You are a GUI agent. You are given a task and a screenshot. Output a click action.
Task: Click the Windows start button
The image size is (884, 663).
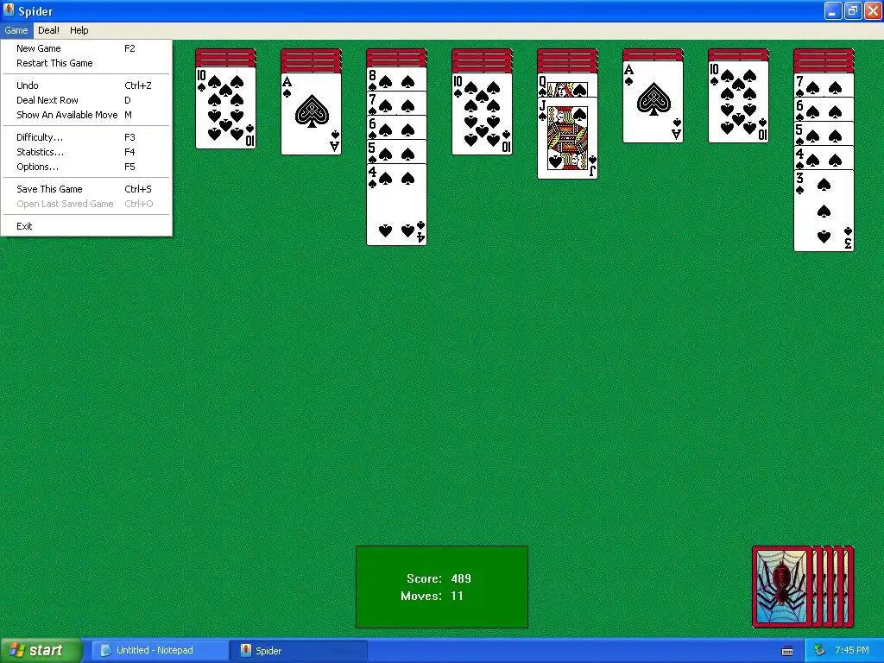tap(41, 651)
